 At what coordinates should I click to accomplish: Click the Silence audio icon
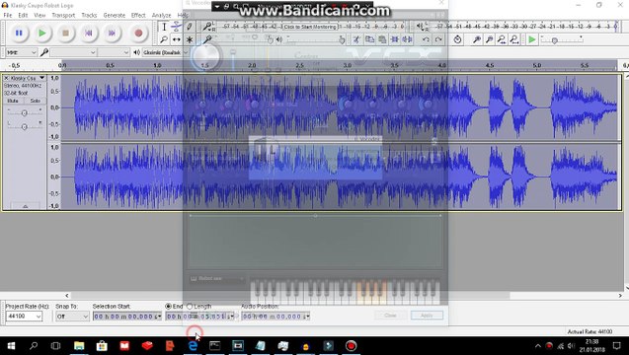[407, 39]
